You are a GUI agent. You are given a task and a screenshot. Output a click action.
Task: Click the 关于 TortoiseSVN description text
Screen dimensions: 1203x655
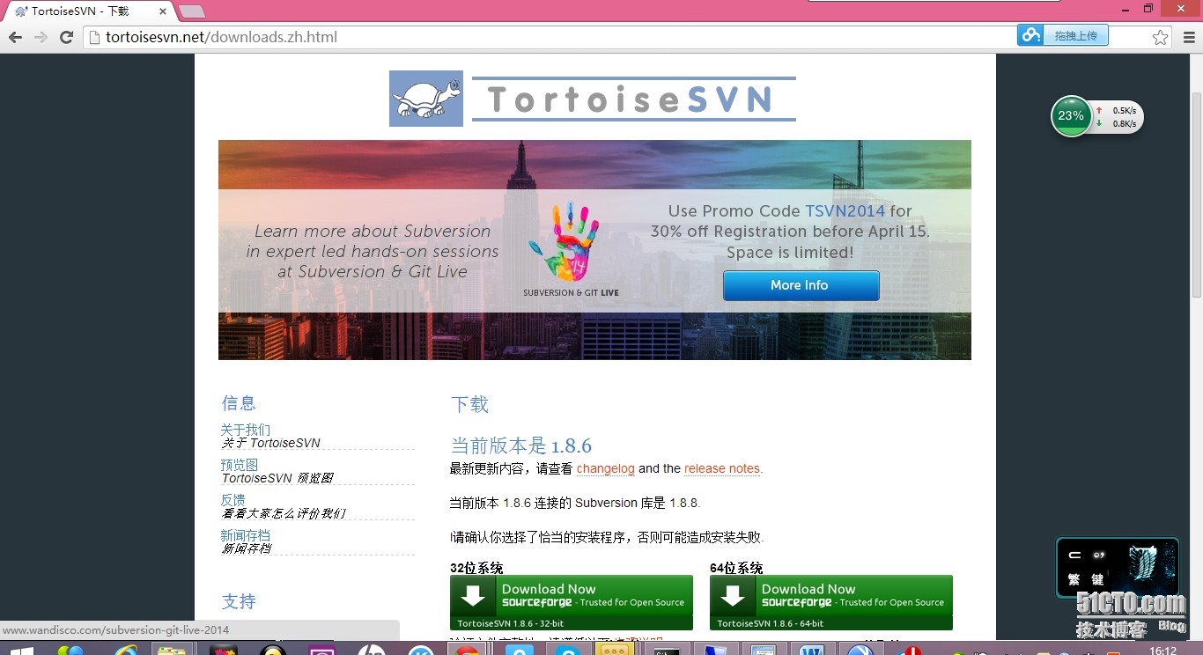(271, 443)
